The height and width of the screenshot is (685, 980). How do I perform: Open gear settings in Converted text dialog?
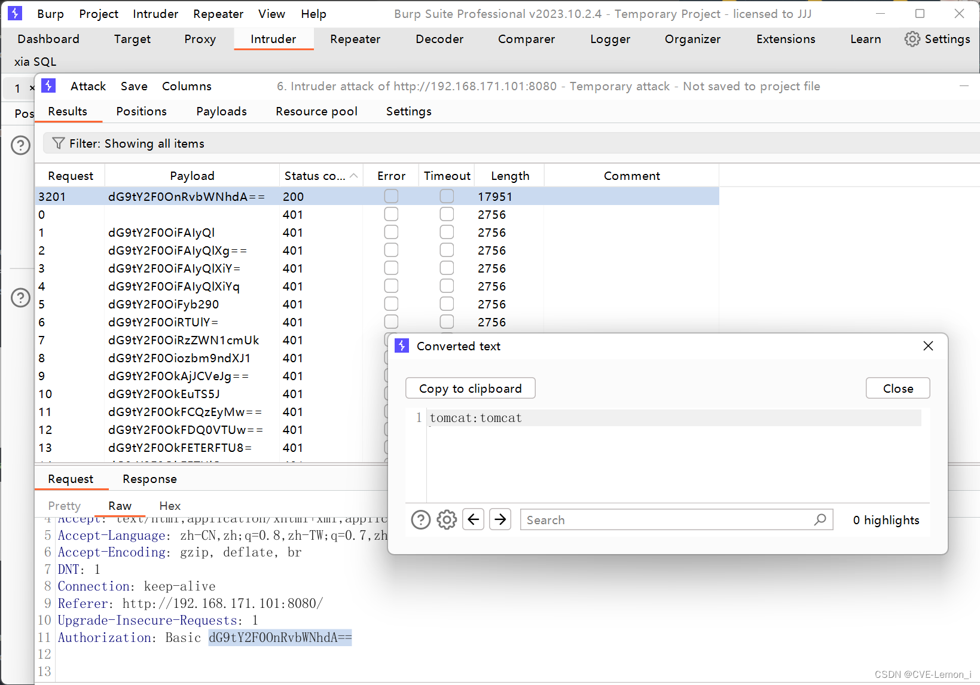coord(447,520)
